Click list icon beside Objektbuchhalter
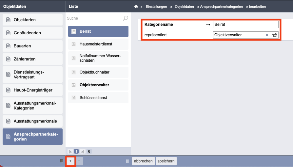293x167 pixels. pos(74,72)
